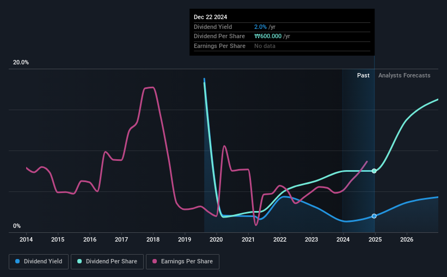This screenshot has width=447, height=277.
Task: Click the Analysts Forecasts label
Action: click(404, 75)
